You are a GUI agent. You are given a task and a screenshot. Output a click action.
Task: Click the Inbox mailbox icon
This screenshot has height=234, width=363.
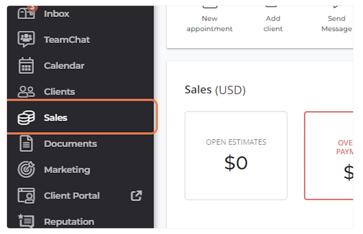[26, 13]
